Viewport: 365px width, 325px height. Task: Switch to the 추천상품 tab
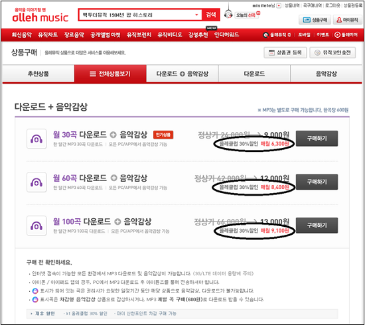pos(38,74)
